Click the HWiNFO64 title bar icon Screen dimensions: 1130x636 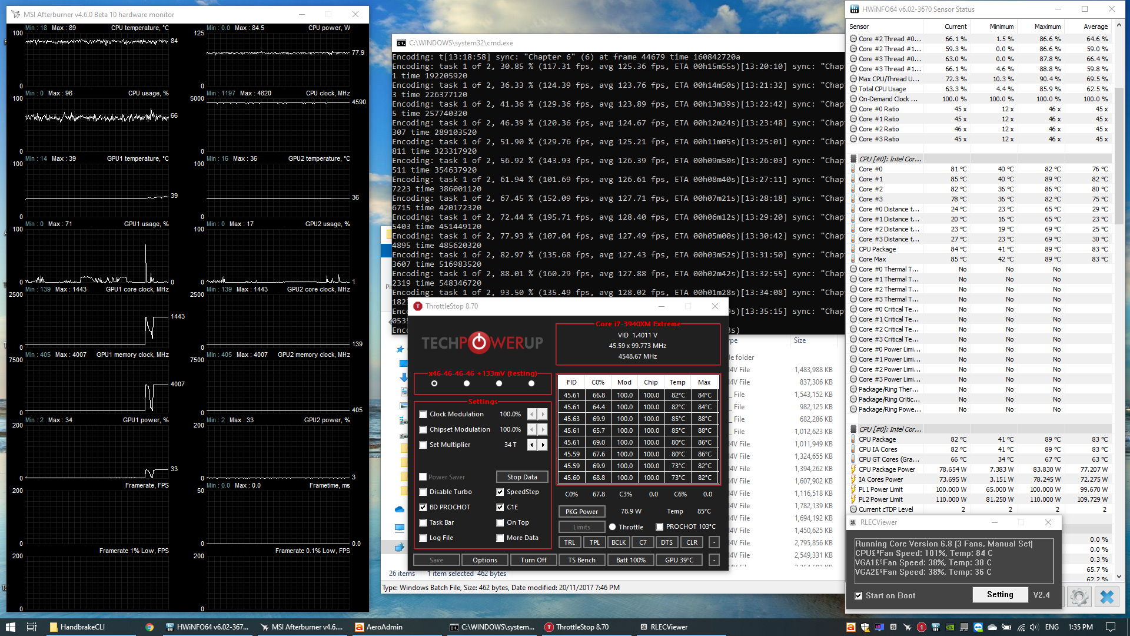pos(855,9)
